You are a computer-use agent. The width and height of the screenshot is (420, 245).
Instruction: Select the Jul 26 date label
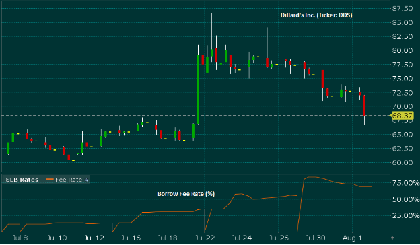[x=279, y=238]
